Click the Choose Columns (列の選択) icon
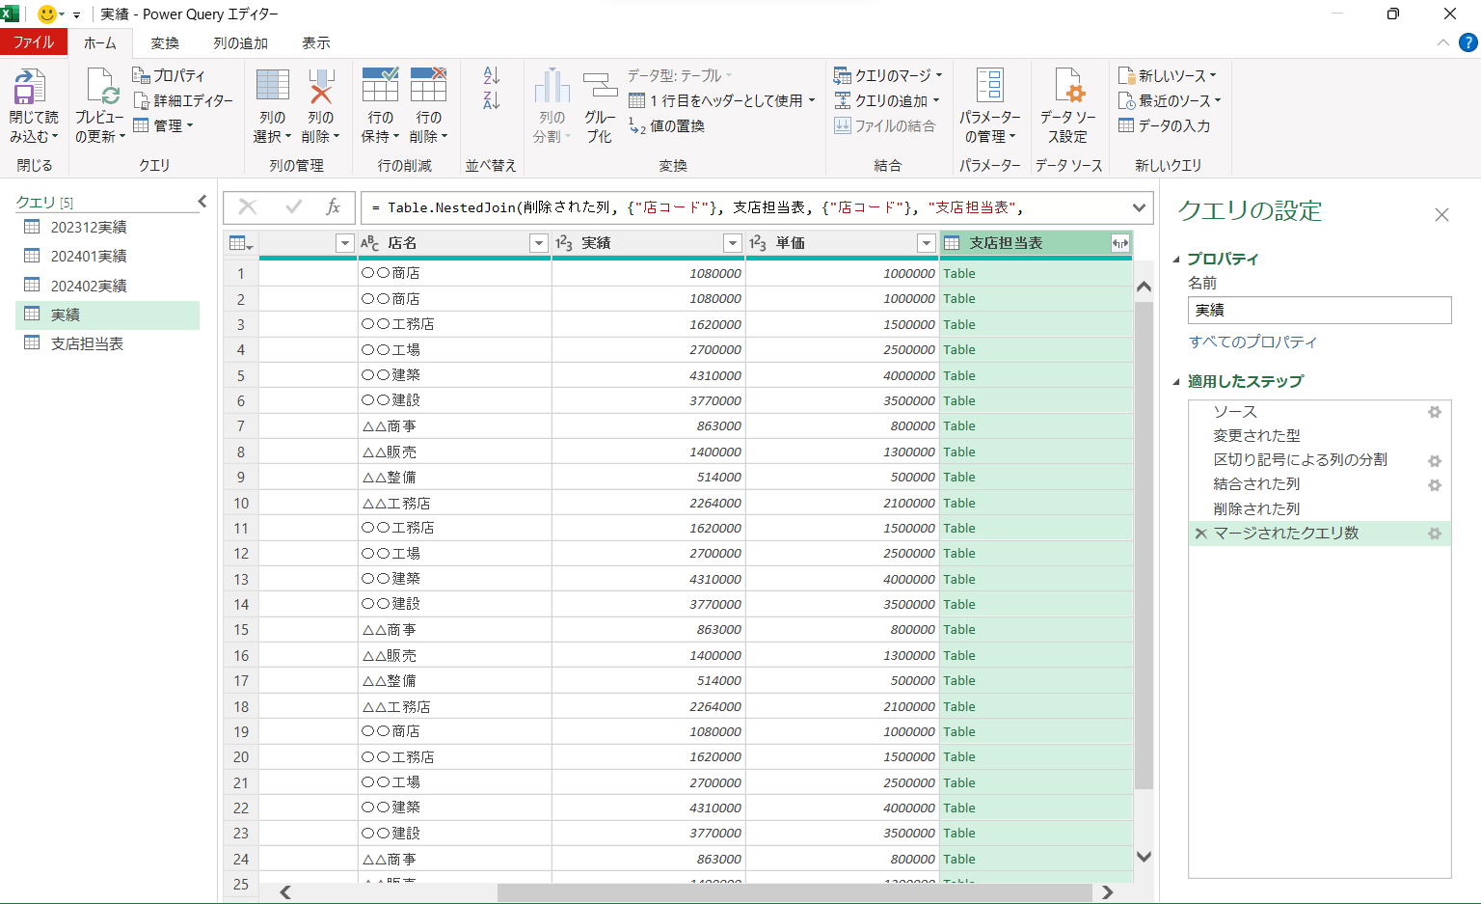The width and height of the screenshot is (1481, 904). tap(272, 85)
